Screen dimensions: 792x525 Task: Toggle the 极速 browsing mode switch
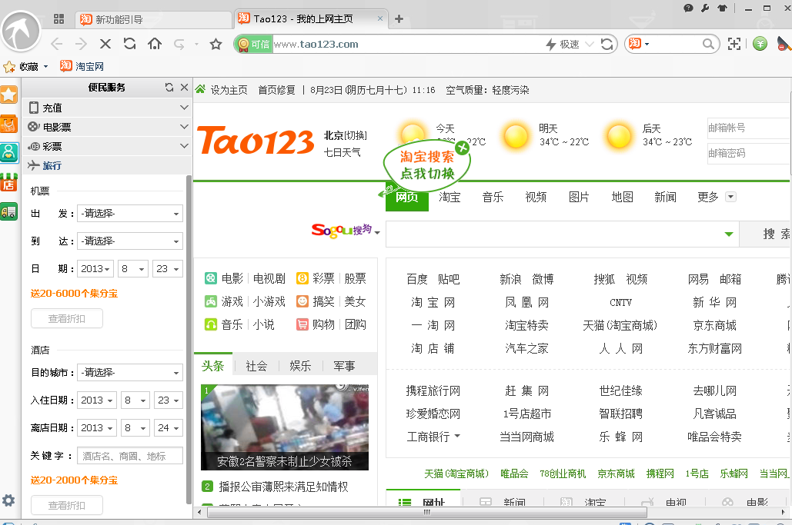coord(563,44)
